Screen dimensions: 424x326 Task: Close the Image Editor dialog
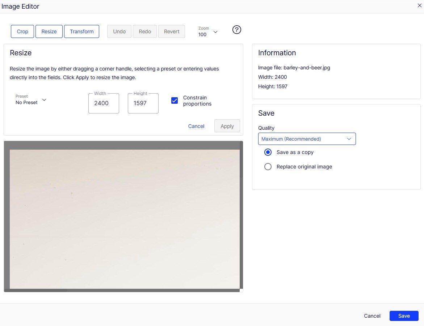click(420, 5)
